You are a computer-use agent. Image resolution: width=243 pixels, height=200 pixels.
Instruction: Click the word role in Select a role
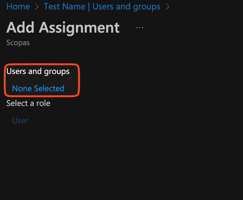(x=44, y=103)
